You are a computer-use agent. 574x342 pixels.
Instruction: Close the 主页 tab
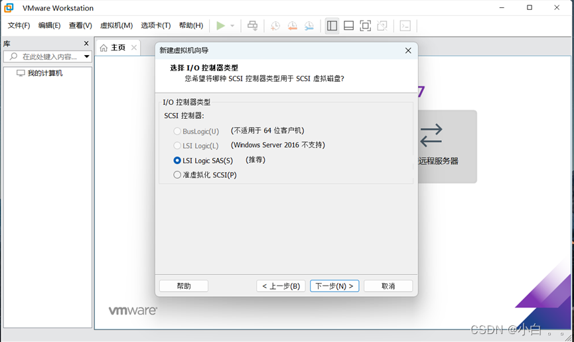134,48
